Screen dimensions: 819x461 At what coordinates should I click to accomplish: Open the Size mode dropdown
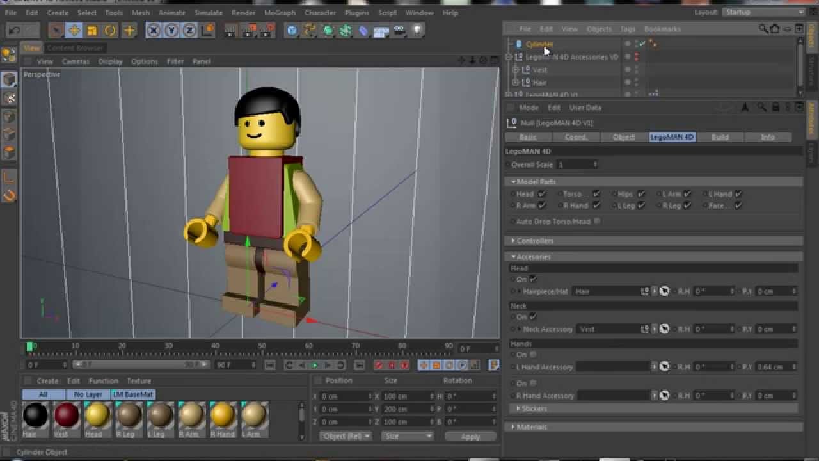click(x=408, y=436)
